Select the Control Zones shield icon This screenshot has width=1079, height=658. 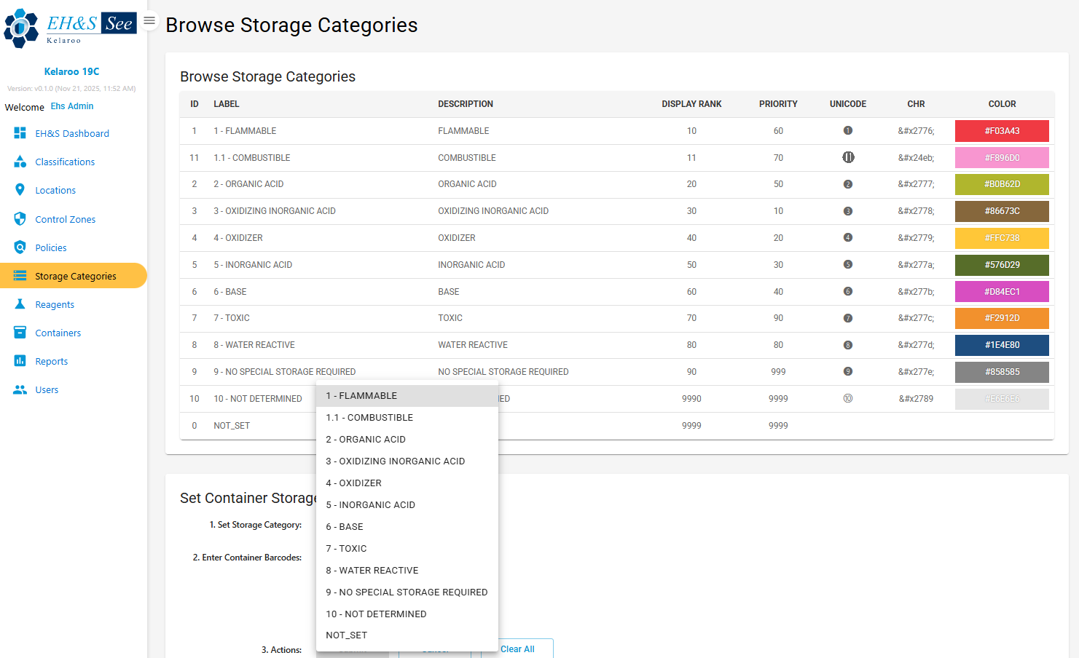coord(20,219)
